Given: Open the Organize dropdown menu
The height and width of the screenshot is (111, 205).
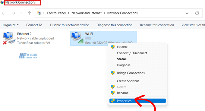Looking at the screenshot, I should point(11,25).
